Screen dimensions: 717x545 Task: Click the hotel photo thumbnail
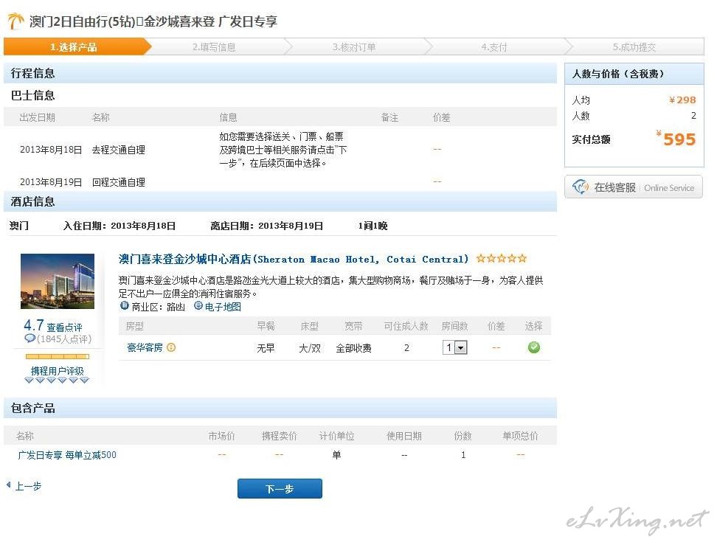pyautogui.click(x=58, y=281)
